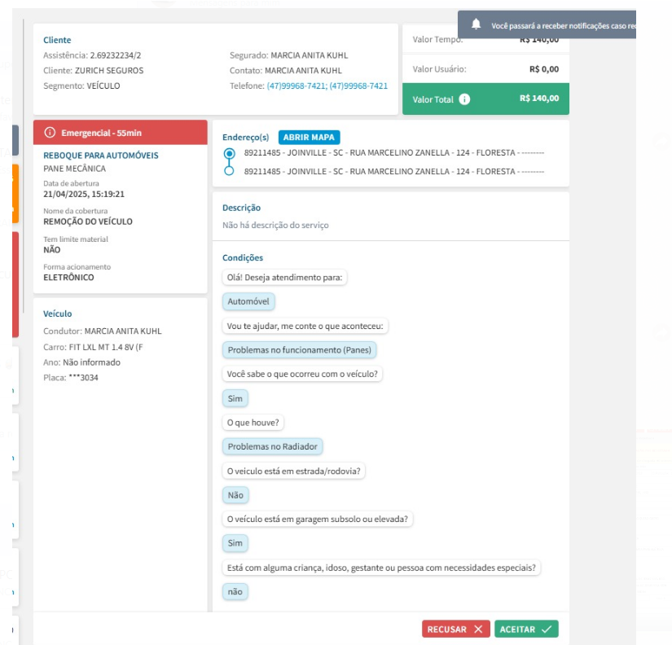Click the 'ELETRÔNICO' forma acionamento value

[x=68, y=277]
